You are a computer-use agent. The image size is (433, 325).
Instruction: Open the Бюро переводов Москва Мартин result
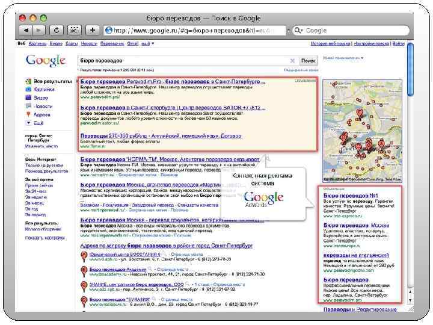(150, 185)
